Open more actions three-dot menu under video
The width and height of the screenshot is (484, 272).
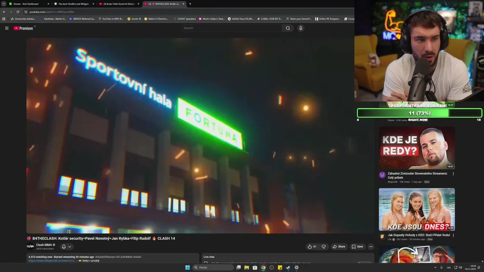click(x=371, y=247)
